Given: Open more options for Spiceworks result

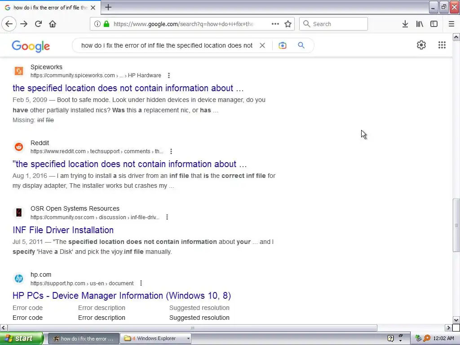Looking at the screenshot, I should click(x=169, y=75).
